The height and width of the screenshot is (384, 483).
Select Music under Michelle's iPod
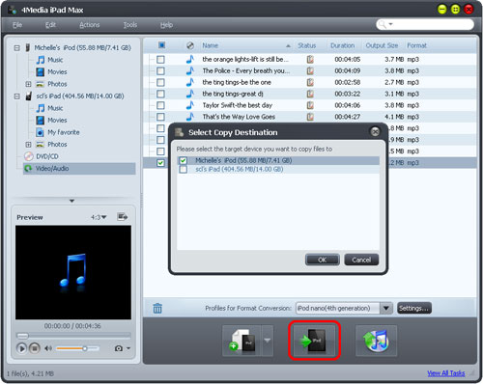[x=49, y=60]
